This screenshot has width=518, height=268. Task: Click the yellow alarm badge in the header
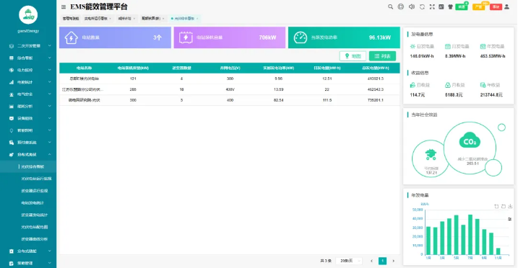pyautogui.click(x=478, y=6)
